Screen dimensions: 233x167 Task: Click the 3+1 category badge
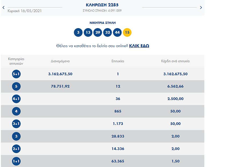point(16,124)
